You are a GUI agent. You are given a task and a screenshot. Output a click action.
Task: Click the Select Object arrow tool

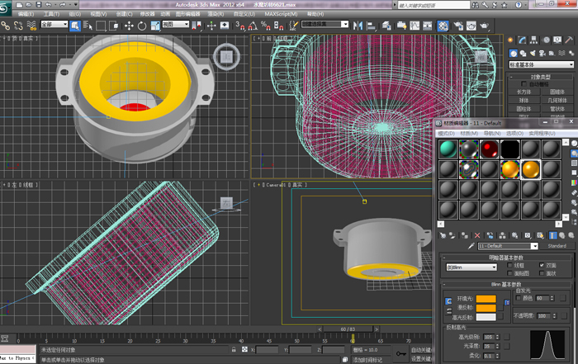pos(75,26)
